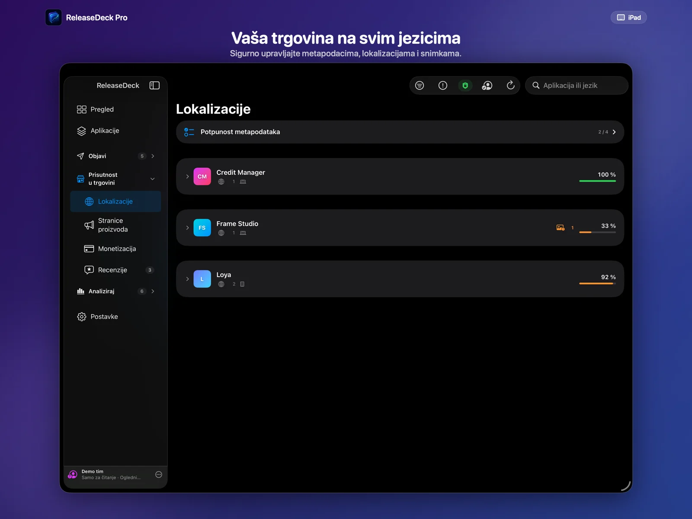Expand the Frame Studio row
This screenshot has height=519, width=692.
187,227
